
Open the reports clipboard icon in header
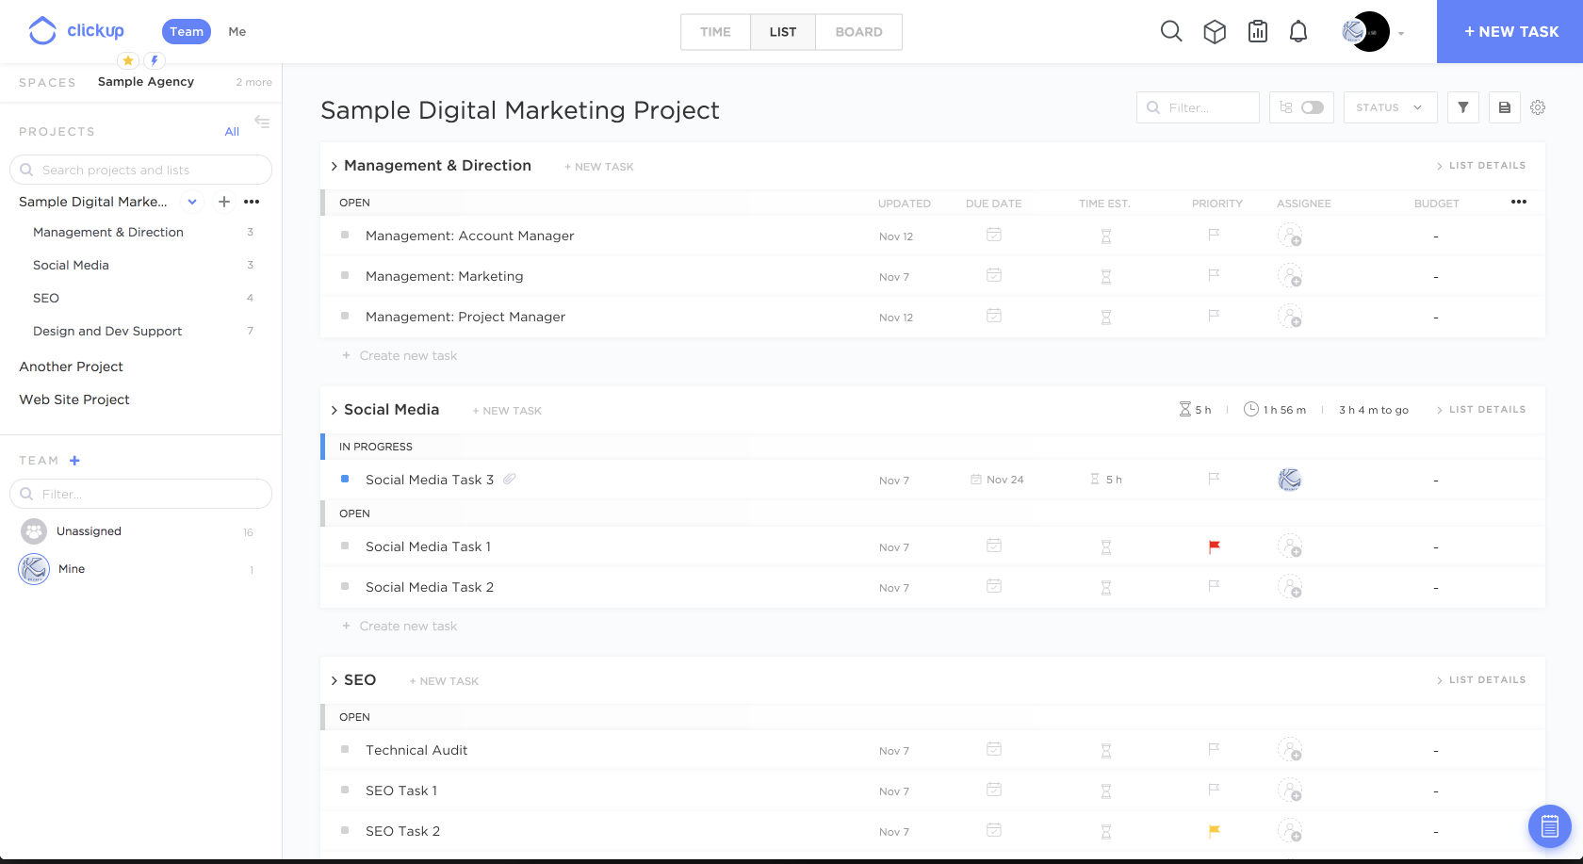[x=1258, y=32]
